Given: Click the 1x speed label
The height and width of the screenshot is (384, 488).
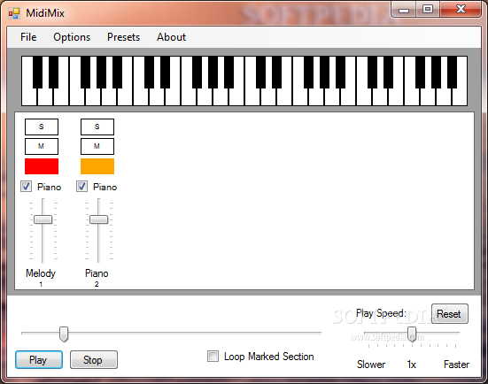Looking at the screenshot, I should (x=412, y=365).
